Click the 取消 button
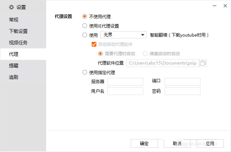231x152 pixels. pos(177,143)
